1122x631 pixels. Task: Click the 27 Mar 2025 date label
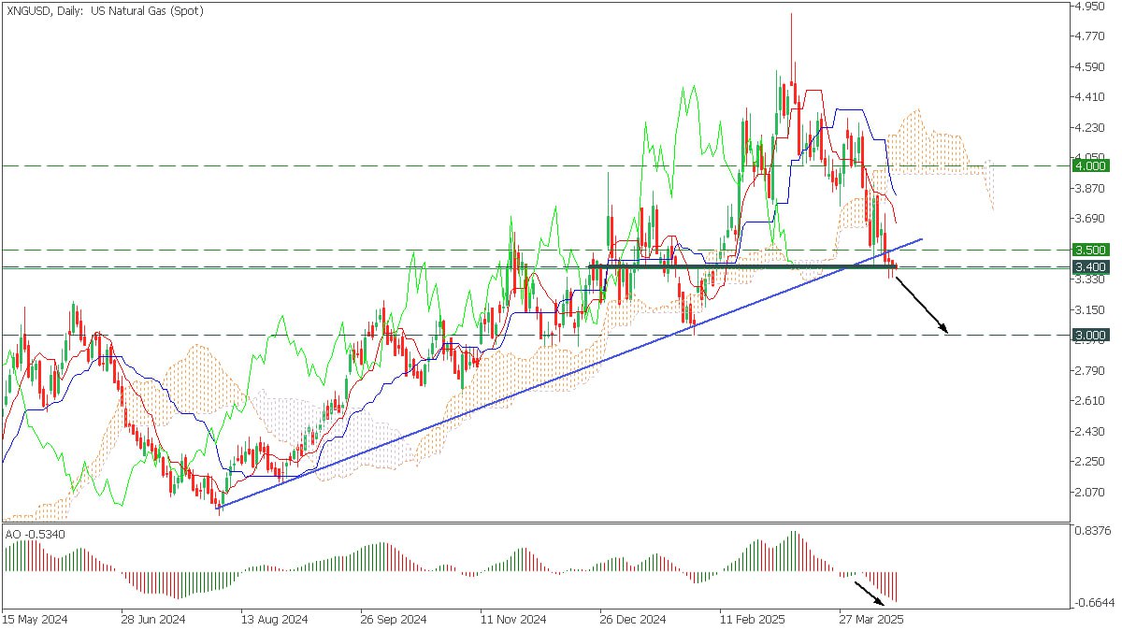coord(870,619)
